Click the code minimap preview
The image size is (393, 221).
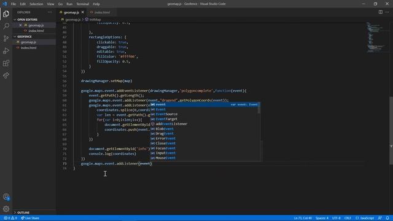(376, 37)
